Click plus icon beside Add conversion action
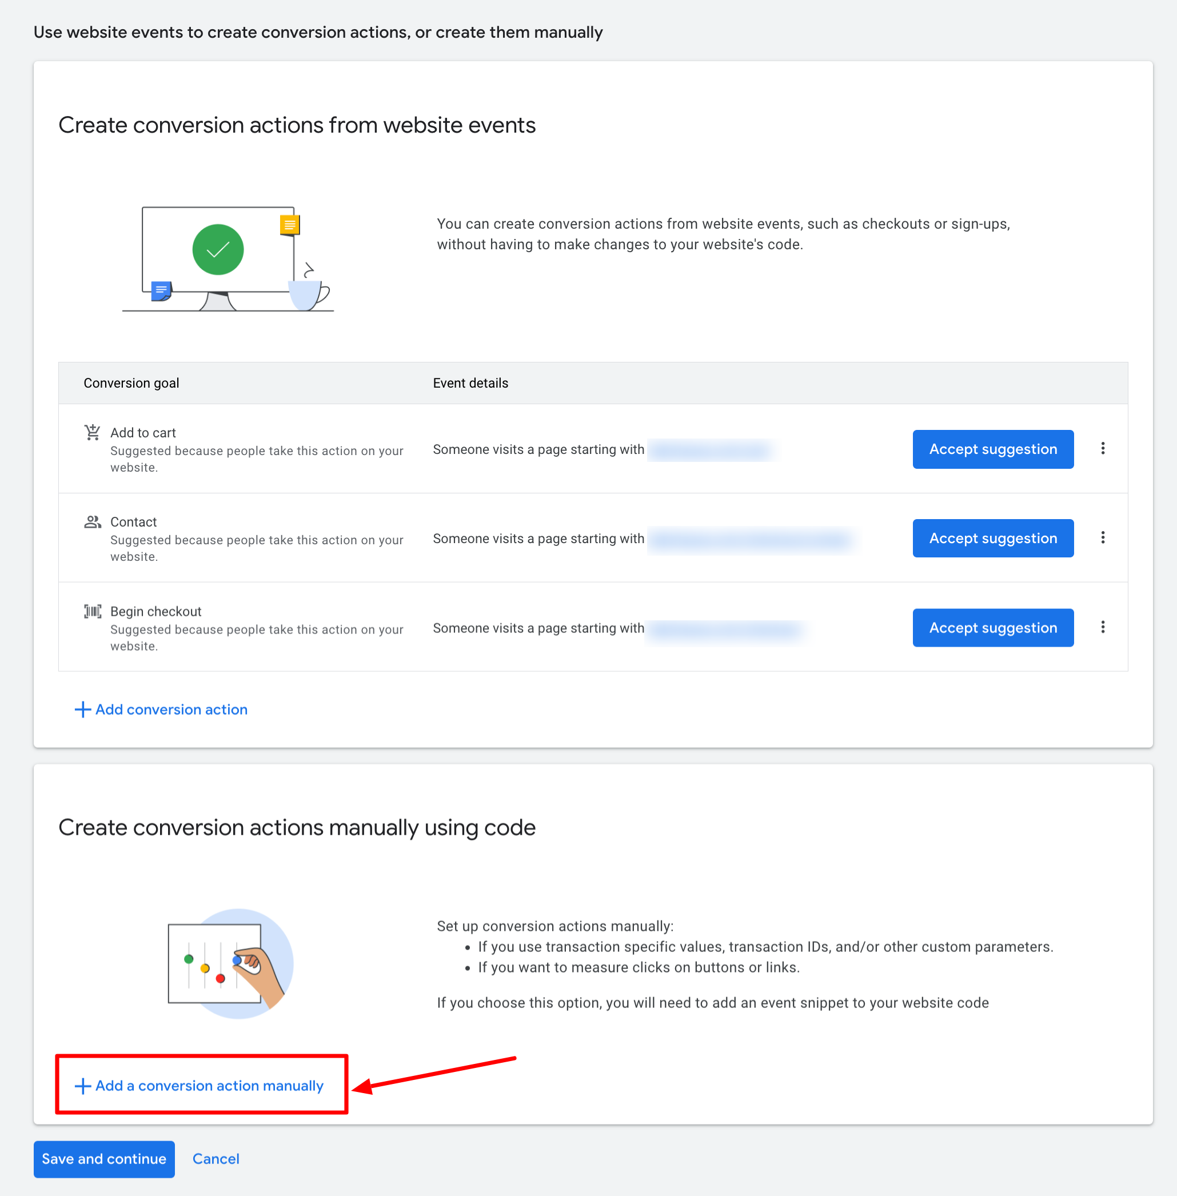 82,709
